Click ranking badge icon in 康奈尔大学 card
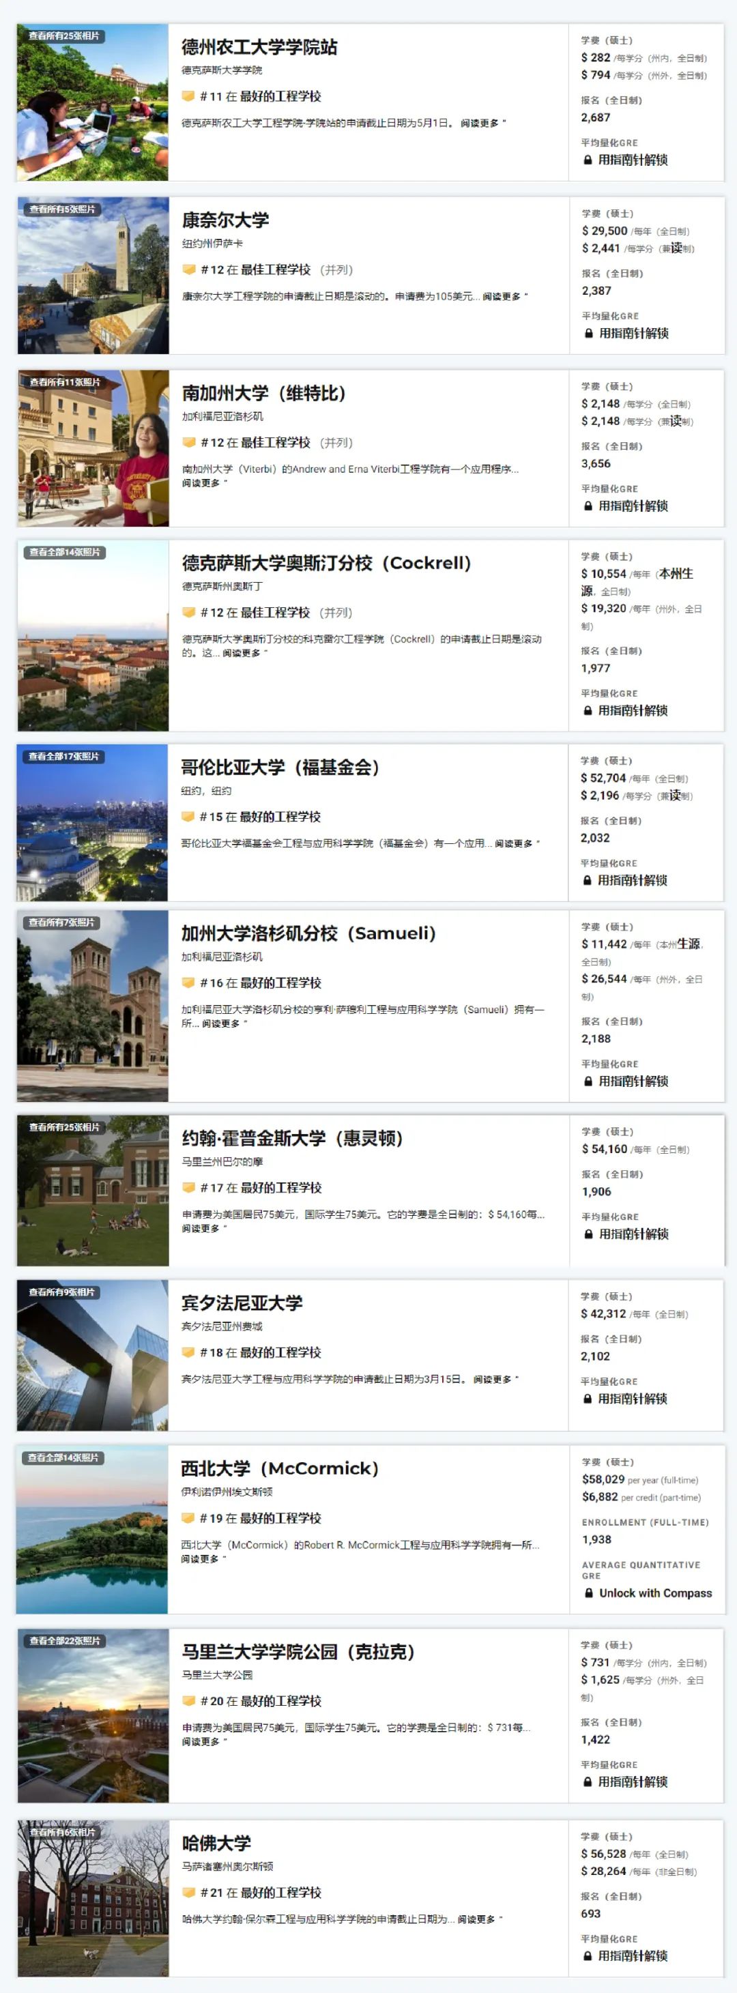737x1993 pixels. point(188,270)
